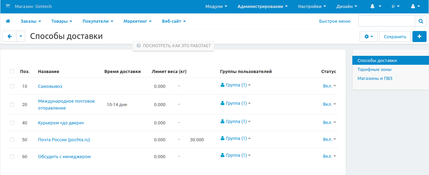Tick the Почта России row checkbox
The height and width of the screenshot is (175, 429).
coord(12,140)
